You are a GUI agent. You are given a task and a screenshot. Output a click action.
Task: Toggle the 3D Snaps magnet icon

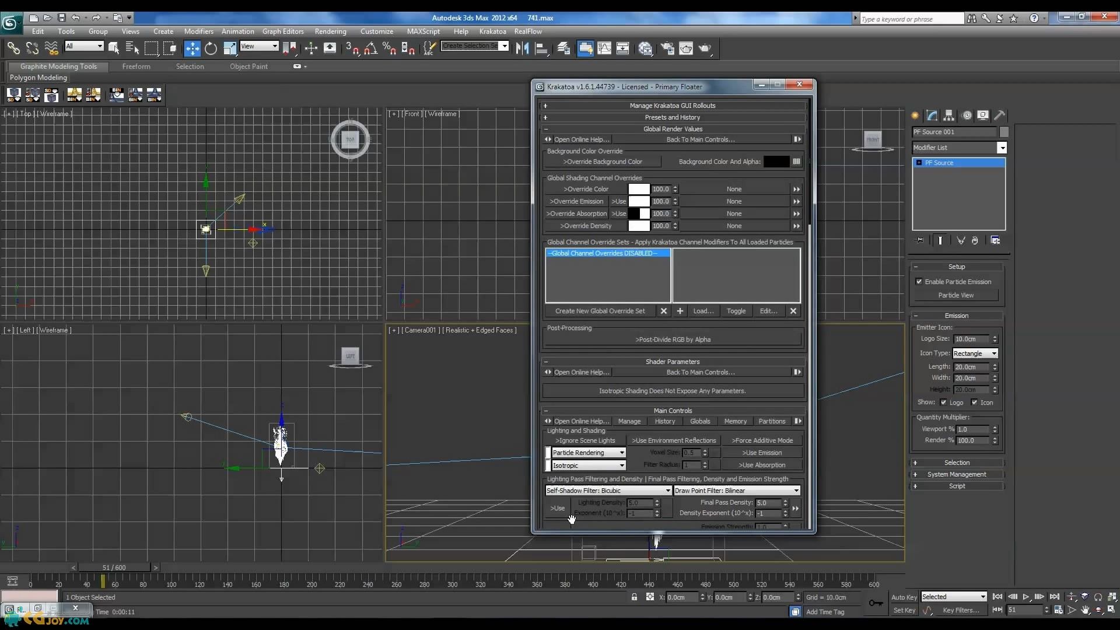pos(352,48)
